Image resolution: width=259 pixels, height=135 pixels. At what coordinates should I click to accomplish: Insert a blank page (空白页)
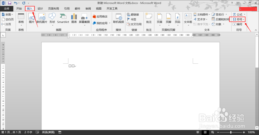coord(8,19)
